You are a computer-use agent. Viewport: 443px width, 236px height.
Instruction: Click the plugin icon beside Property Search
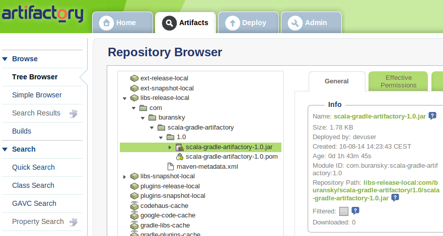[x=73, y=222]
